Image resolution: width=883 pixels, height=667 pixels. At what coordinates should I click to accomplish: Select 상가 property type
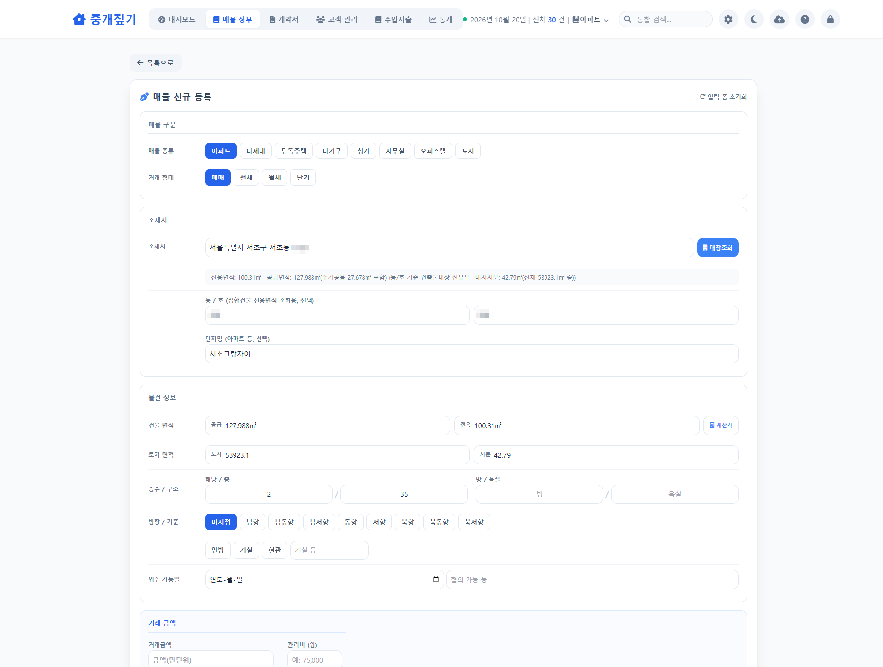tap(364, 151)
